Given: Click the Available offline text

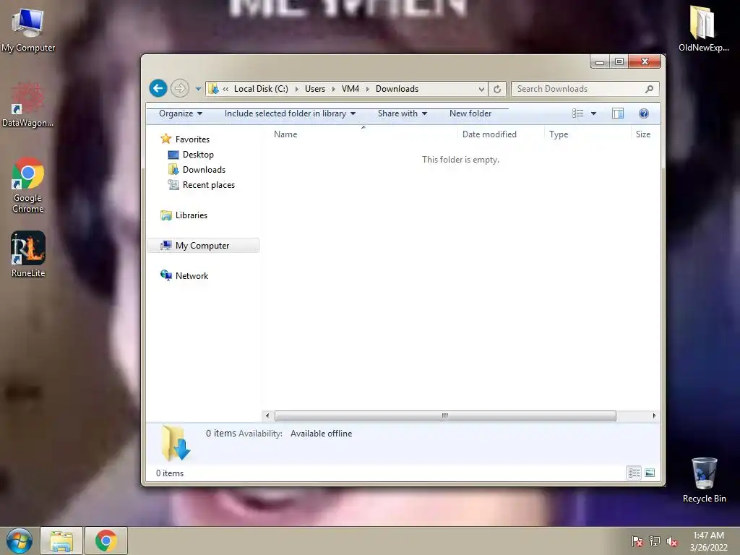Looking at the screenshot, I should (321, 434).
